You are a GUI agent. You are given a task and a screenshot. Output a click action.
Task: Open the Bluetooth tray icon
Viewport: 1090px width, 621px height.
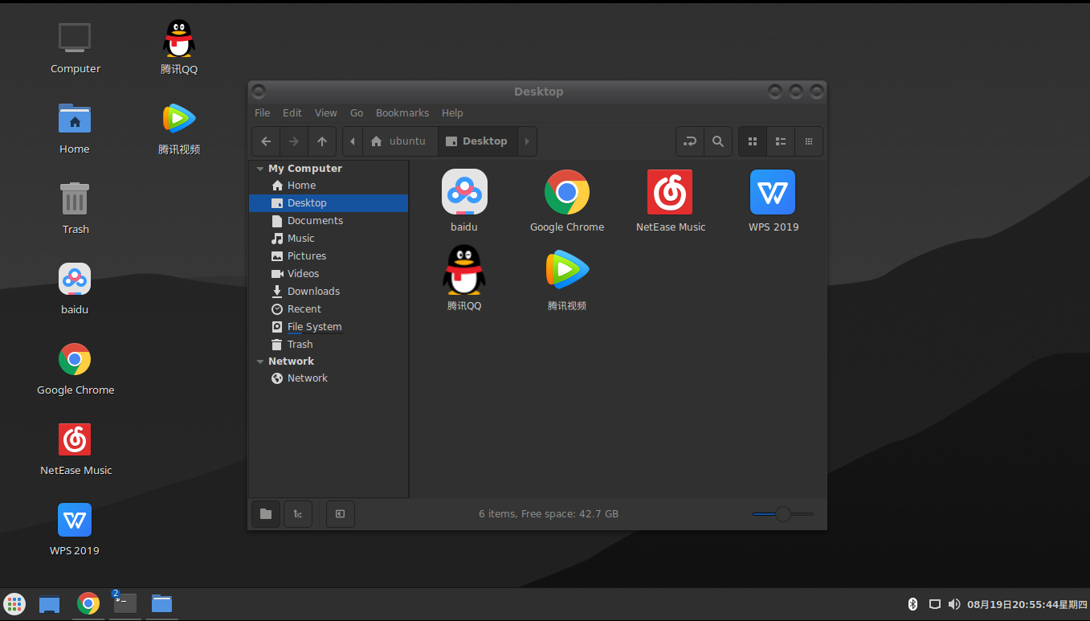pyautogui.click(x=912, y=604)
